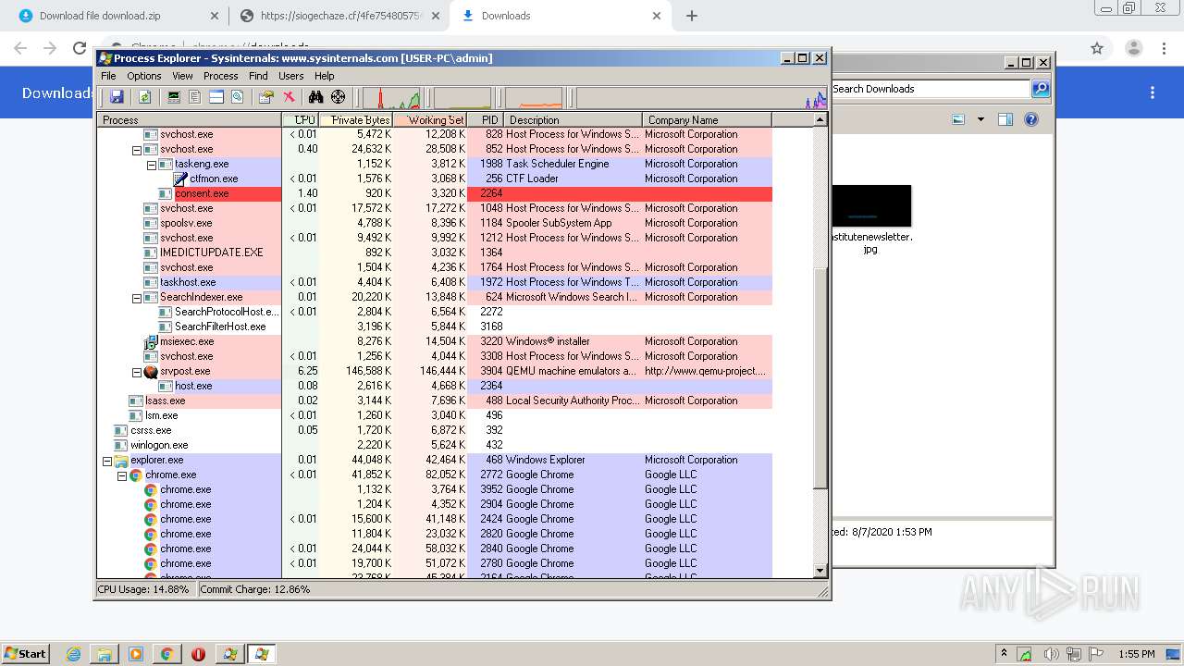Click the blue help icon in Downloads window
Viewport: 1184px width, 666px height.
1031,119
